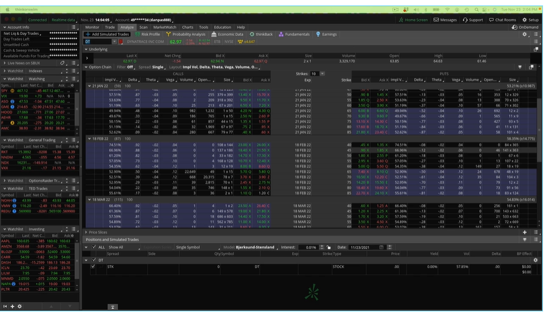
Task: Click the Analyze tab settings gear
Action: point(524,34)
